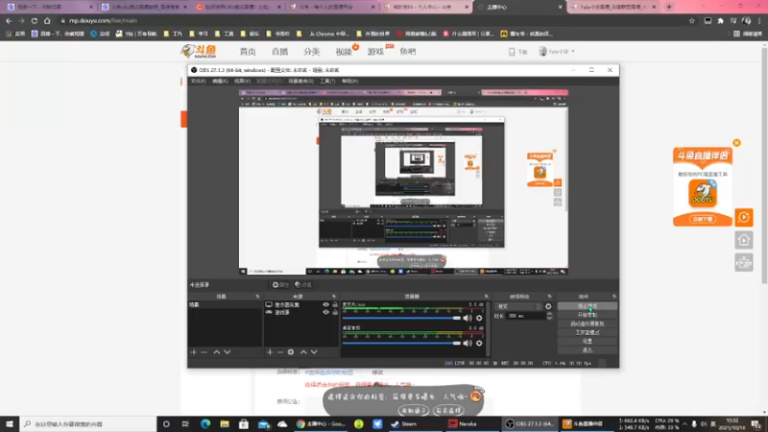This screenshot has width=768, height=432.
Task: Start the virtual camera in OBS controls
Action: 588,324
